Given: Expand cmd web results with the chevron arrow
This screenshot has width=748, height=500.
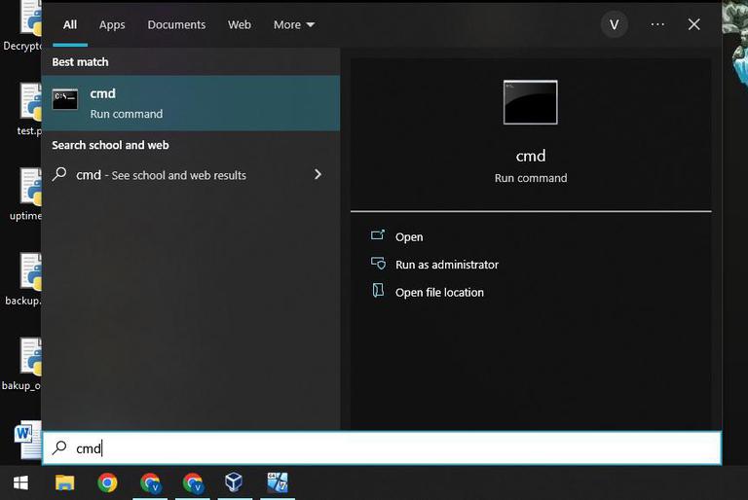Looking at the screenshot, I should [318, 174].
